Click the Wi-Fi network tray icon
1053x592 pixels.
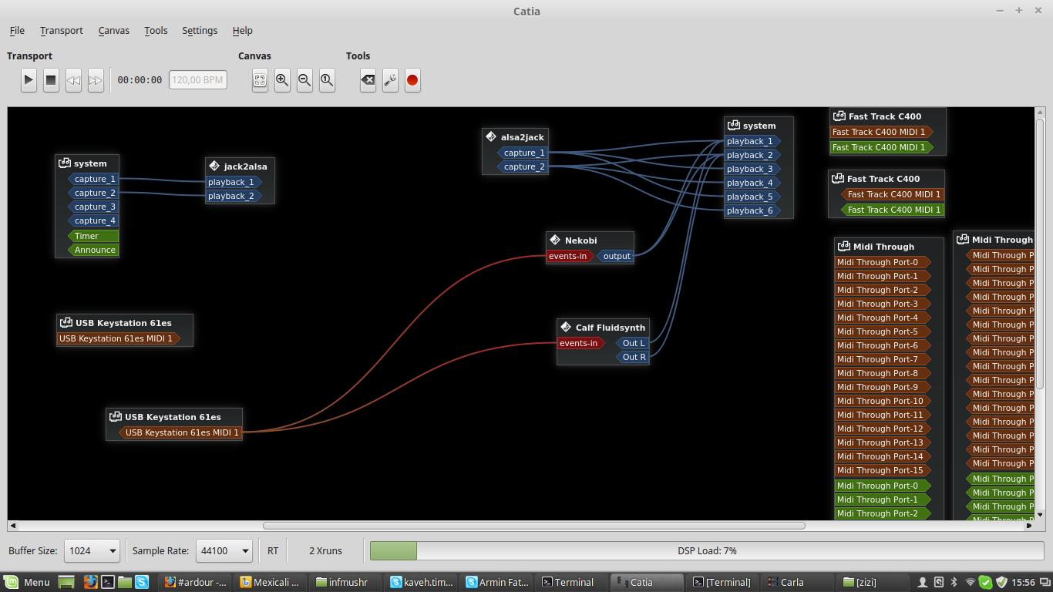[971, 582]
